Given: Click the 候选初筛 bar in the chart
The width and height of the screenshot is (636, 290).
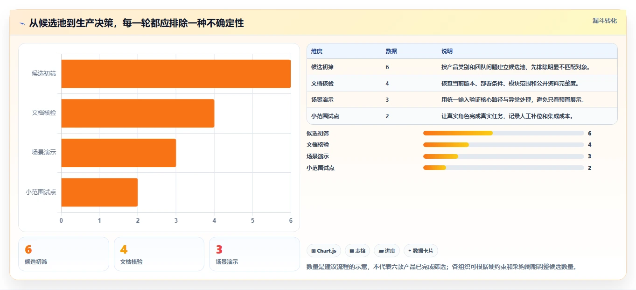Looking at the screenshot, I should [176, 74].
